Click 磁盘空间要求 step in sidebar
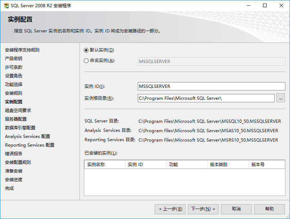 (x=18, y=111)
